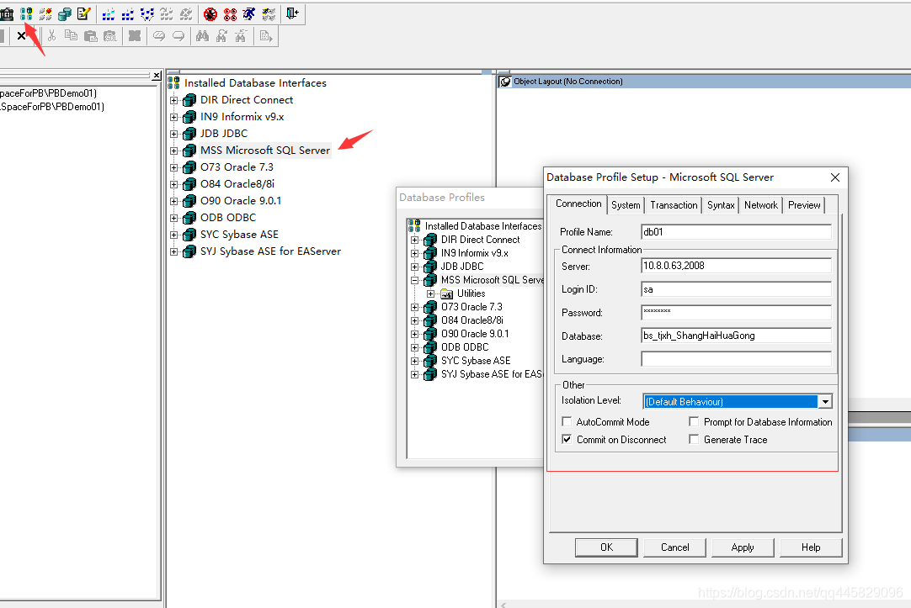Click the database-profiles icon after app profile icon

point(45,14)
